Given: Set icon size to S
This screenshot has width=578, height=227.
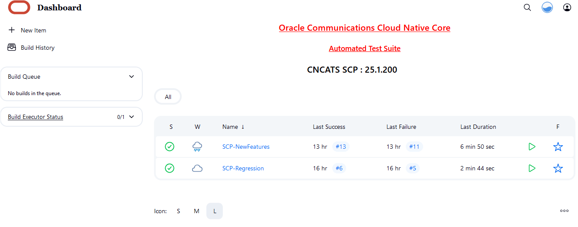Looking at the screenshot, I should point(178,211).
